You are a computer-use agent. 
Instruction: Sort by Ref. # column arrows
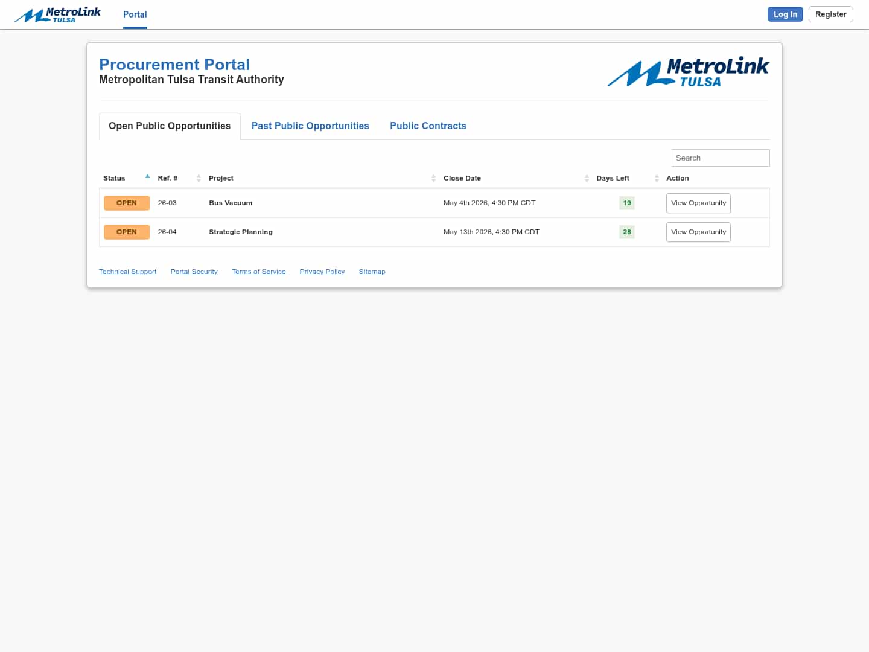click(199, 178)
